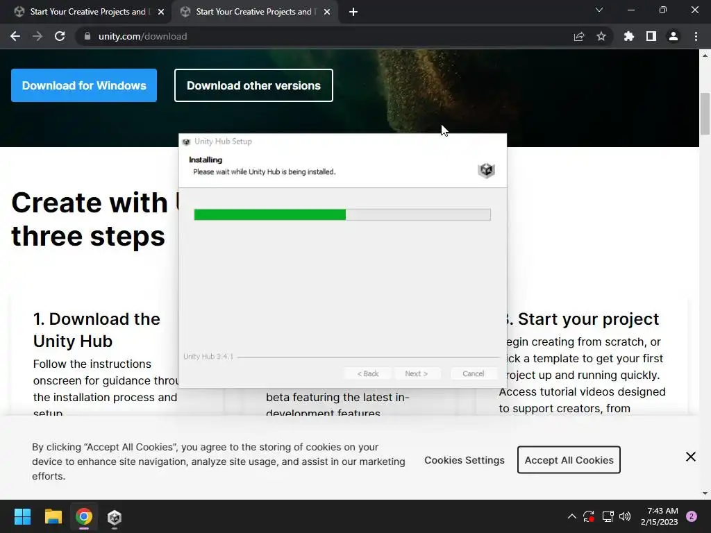Open File Explorer from the taskbar
Screen dimensions: 711x533
53,516
